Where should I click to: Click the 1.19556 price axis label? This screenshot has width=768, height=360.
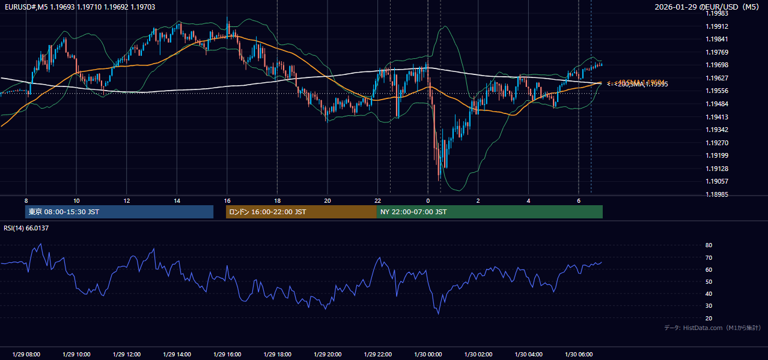coord(716,91)
